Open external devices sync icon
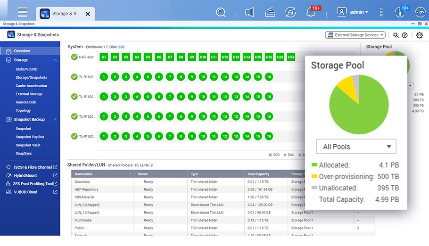Image resolution: width=429 pixels, height=246 pixels. (290, 12)
